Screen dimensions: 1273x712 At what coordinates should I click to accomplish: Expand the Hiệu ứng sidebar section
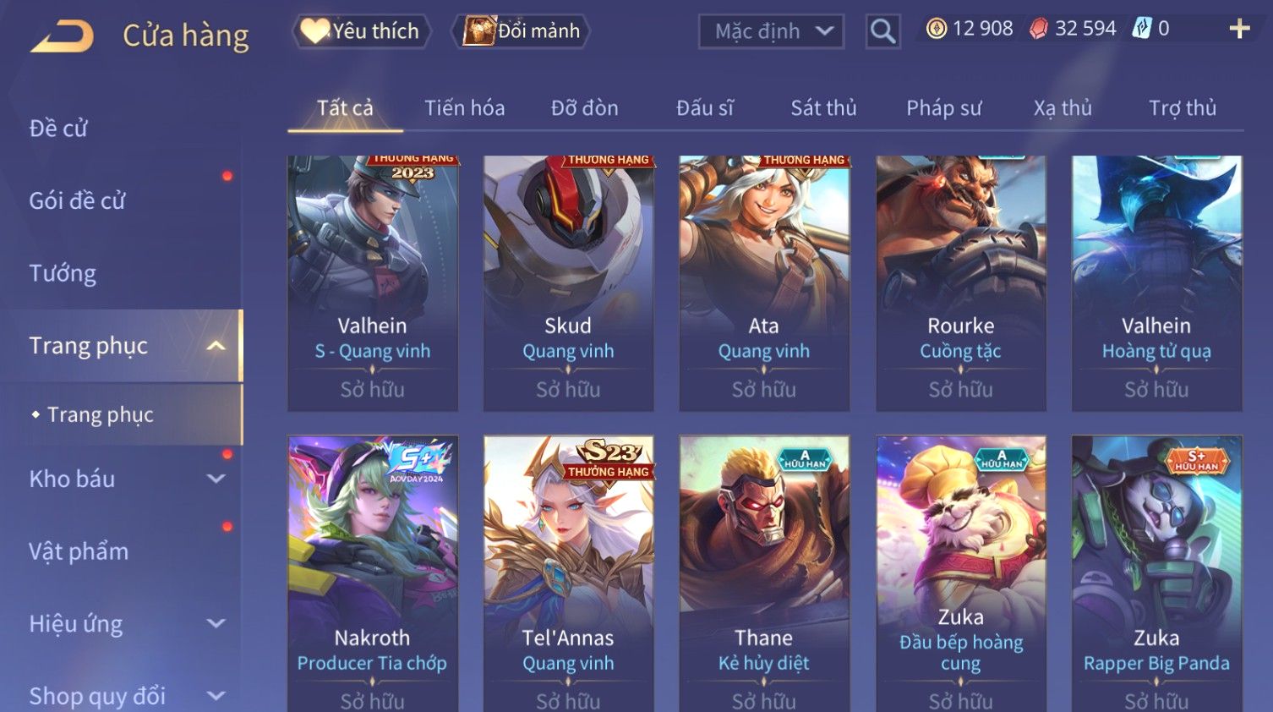[x=216, y=624]
